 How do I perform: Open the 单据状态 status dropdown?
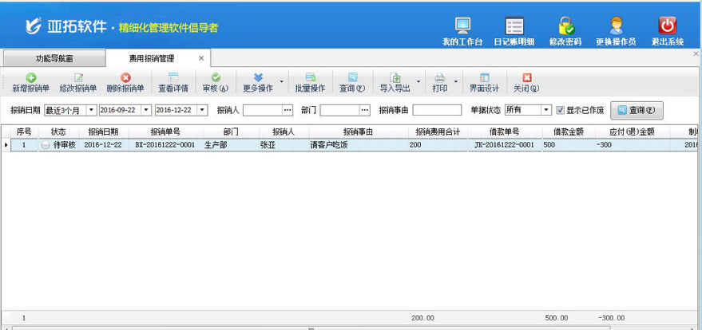pyautogui.click(x=546, y=110)
